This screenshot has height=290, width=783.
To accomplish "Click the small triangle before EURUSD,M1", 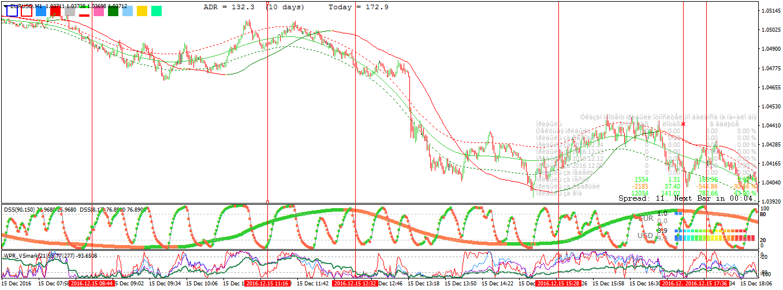I will (x=6, y=5).
